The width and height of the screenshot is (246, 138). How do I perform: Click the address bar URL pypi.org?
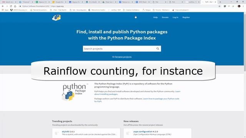click(x=57, y=6)
